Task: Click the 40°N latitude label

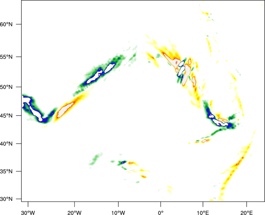Action: tap(6, 144)
